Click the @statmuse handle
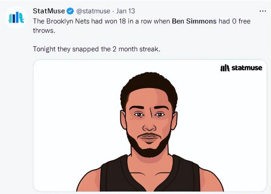Image resolution: width=271 pixels, height=194 pixels. [x=93, y=11]
